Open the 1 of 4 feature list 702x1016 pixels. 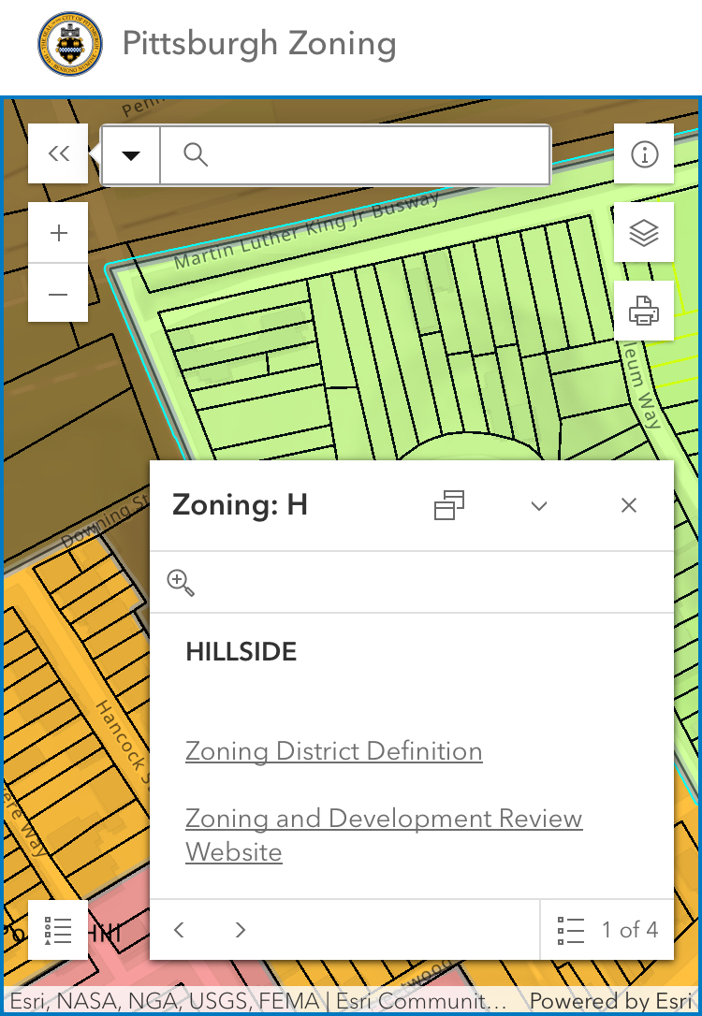[607, 930]
